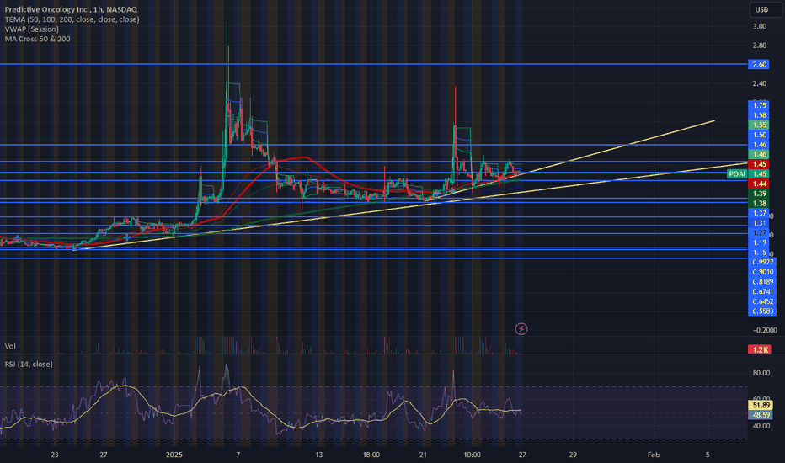Click the 2025 label on the time axis
The height and width of the screenshot is (463, 785).
(174, 455)
